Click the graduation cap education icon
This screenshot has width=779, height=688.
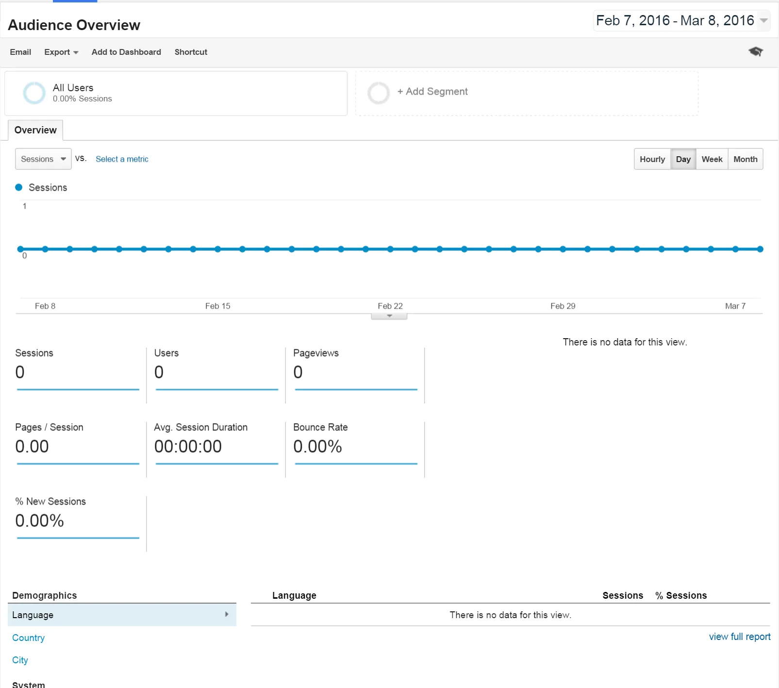click(755, 51)
